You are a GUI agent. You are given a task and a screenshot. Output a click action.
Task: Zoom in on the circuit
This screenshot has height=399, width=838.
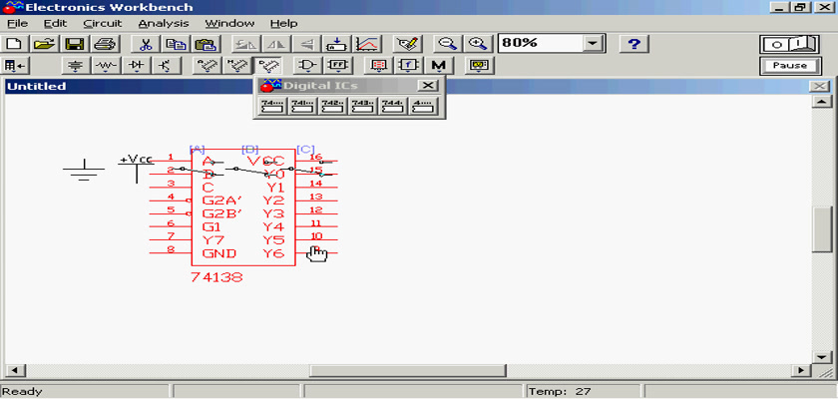pos(477,44)
